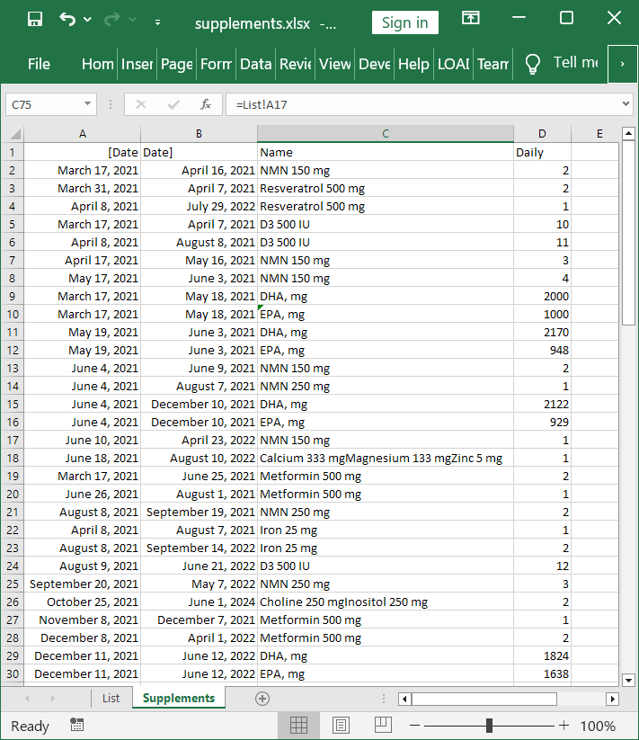The width and height of the screenshot is (639, 740).
Task: Click the Enter checkmark formula icon
Action: pos(173,104)
